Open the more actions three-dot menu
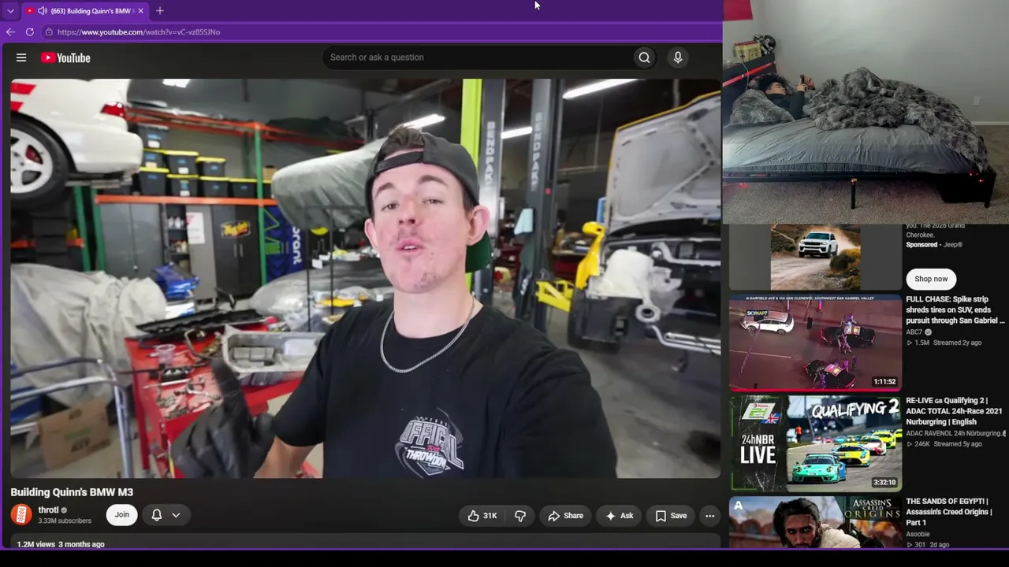 point(710,516)
